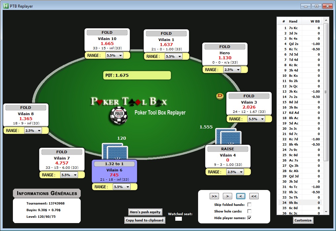Select hand 31 row 4s Tc
336x231 pixels.
tap(300, 187)
